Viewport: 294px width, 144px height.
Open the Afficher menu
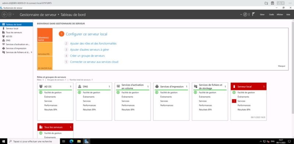pyautogui.click(x=280, y=15)
